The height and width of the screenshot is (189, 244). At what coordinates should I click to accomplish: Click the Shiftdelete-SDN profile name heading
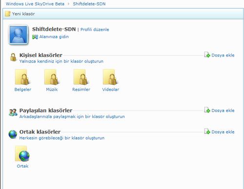point(54,29)
